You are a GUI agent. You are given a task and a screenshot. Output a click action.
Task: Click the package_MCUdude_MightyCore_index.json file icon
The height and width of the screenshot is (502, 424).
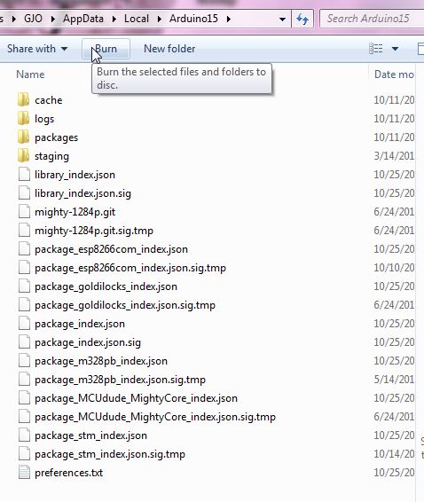tap(24, 398)
